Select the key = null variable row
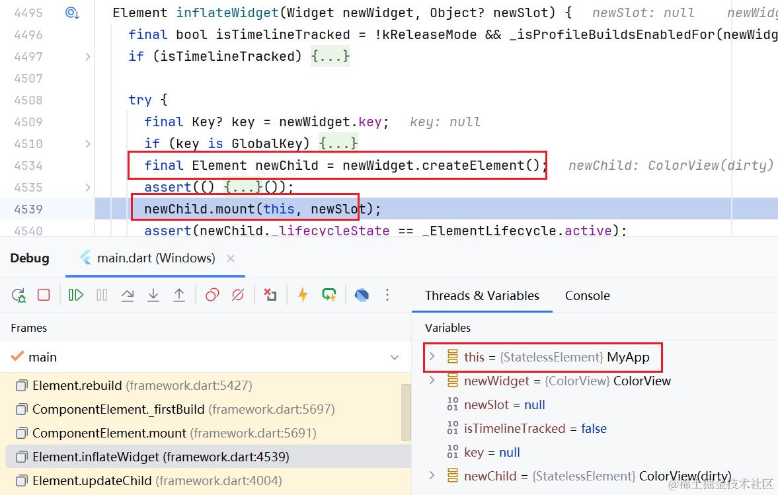 [595, 452]
